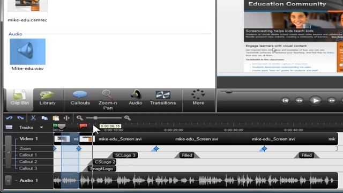Click the previous clip button

coord(285,100)
